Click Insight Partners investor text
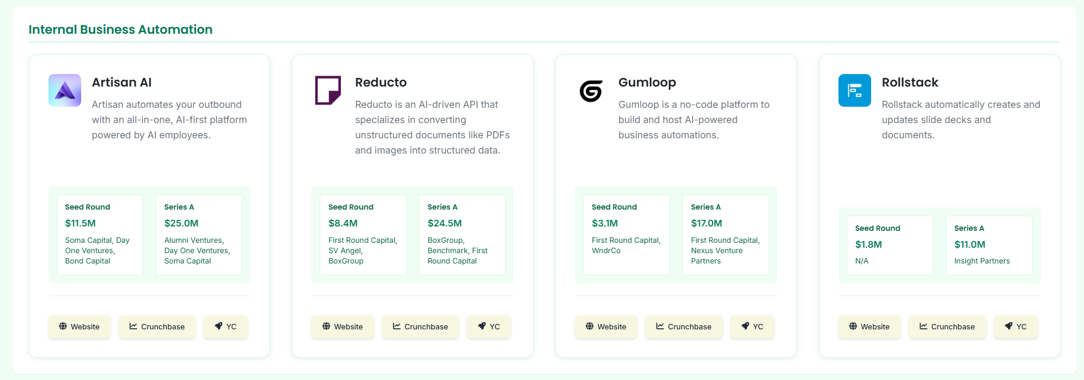 (x=982, y=261)
